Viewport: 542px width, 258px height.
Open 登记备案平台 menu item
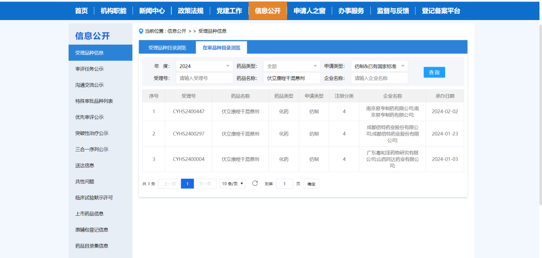pyautogui.click(x=441, y=11)
